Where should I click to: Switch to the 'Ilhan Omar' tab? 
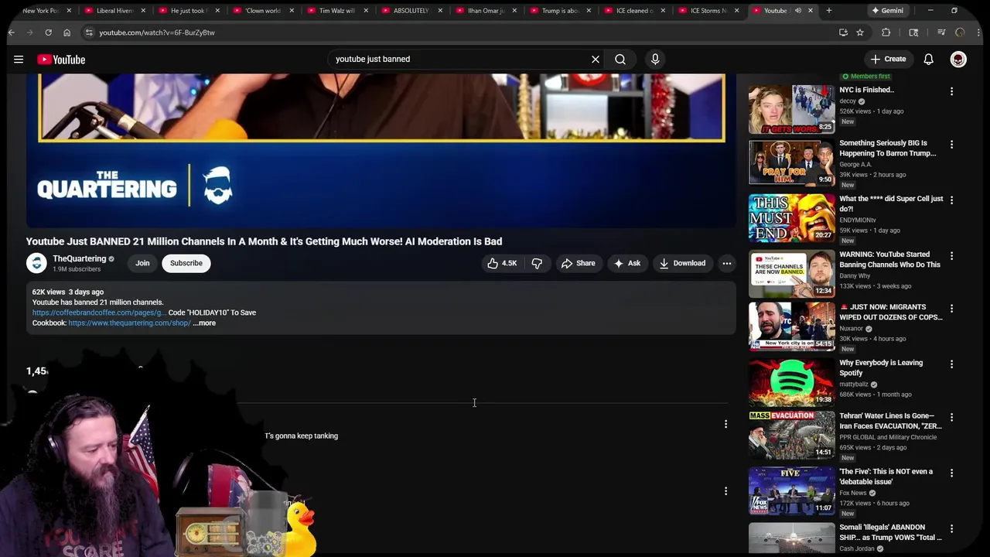pos(482,11)
